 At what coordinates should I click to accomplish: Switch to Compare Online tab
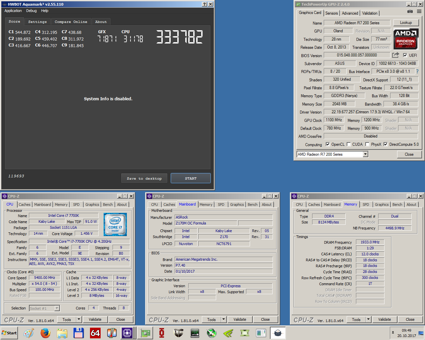pos(71,22)
